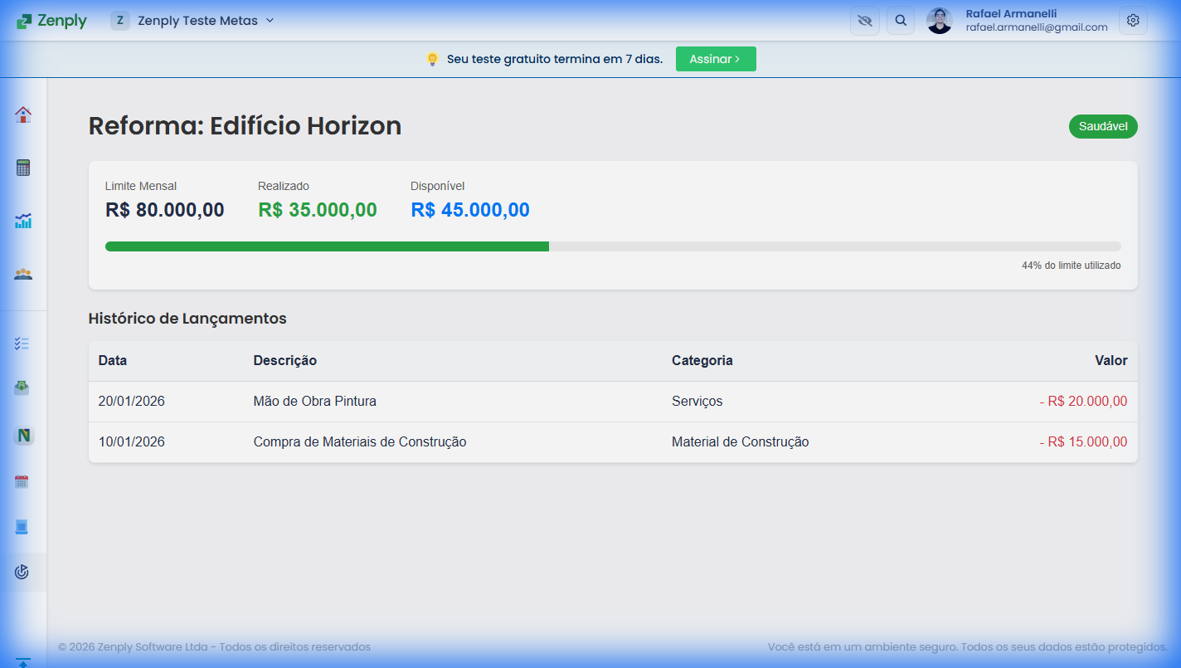The image size is (1181, 668).
Task: Click the Assinar subscription button
Action: [x=715, y=58]
